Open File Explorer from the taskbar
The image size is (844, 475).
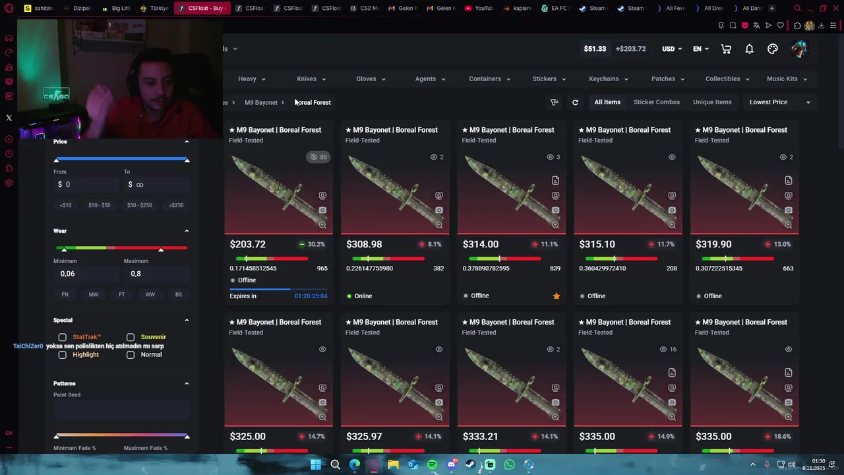click(x=393, y=464)
